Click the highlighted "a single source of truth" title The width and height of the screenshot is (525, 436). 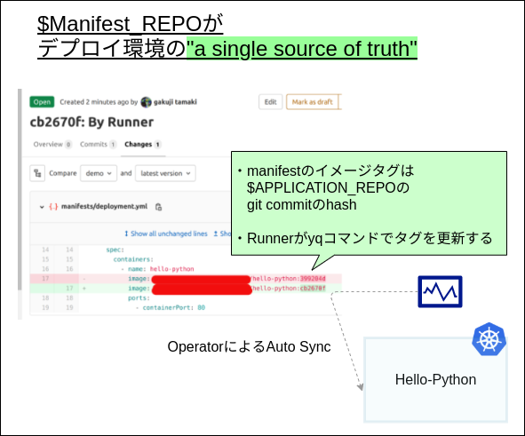(x=302, y=49)
